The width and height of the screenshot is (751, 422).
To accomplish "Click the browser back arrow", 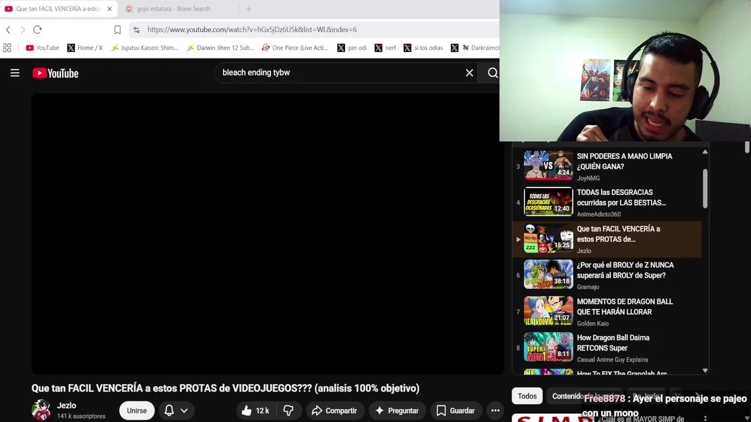I will (x=8, y=29).
